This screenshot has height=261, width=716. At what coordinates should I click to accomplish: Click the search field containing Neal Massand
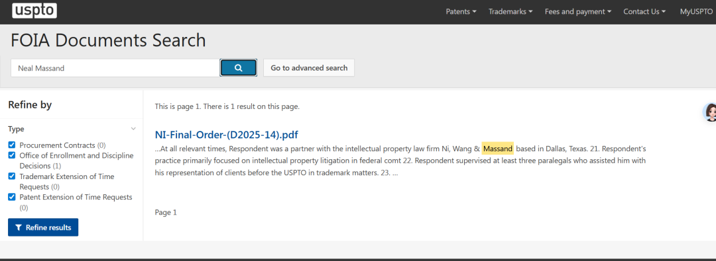[x=115, y=68]
